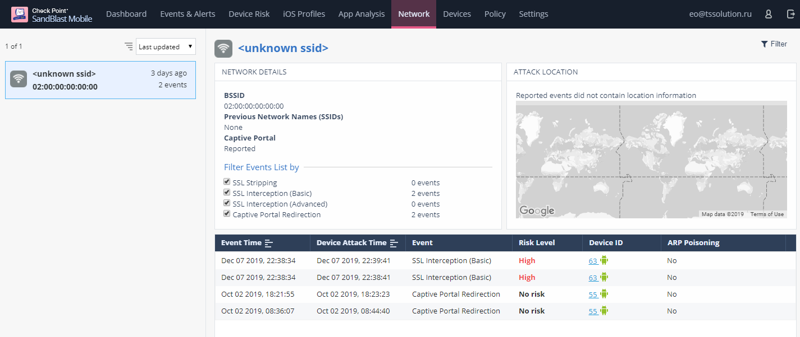Open the Last updated sort dropdown
Image resolution: width=800 pixels, height=337 pixels.
click(166, 47)
